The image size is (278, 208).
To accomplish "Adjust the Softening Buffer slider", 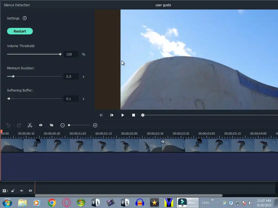I will [x=34, y=99].
